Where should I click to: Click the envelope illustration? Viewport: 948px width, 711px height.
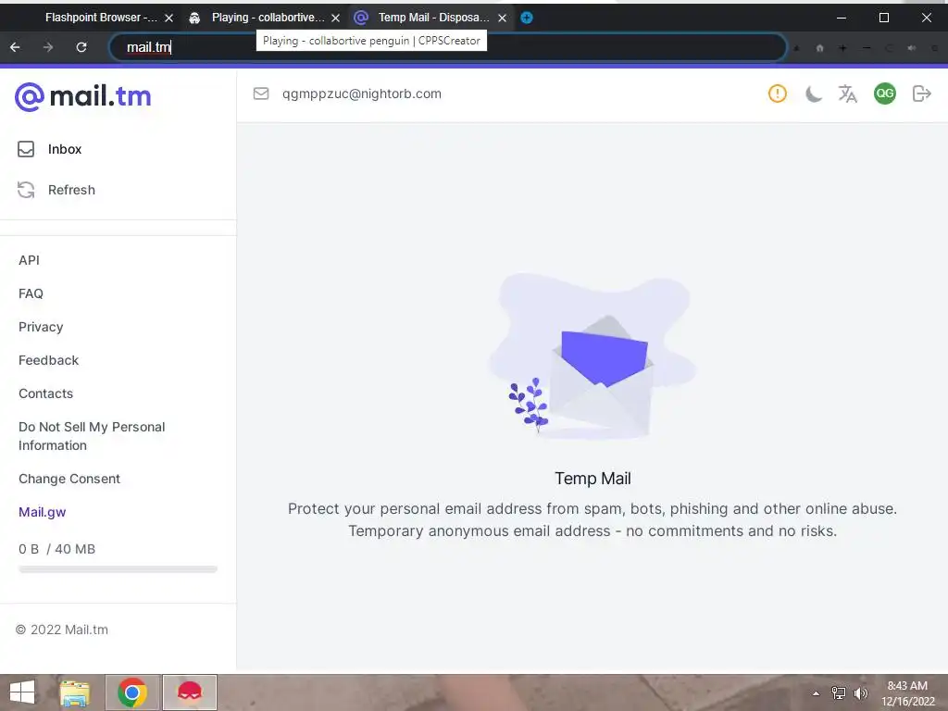pos(592,356)
